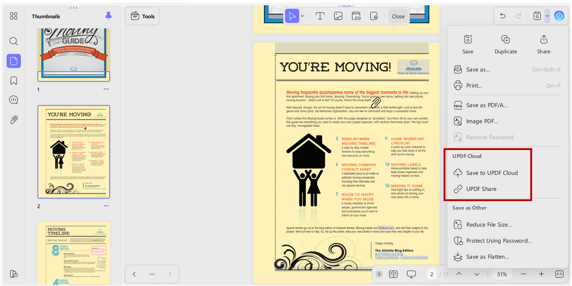
Task: Click the 'Save as Other' section label
Action: (469, 208)
